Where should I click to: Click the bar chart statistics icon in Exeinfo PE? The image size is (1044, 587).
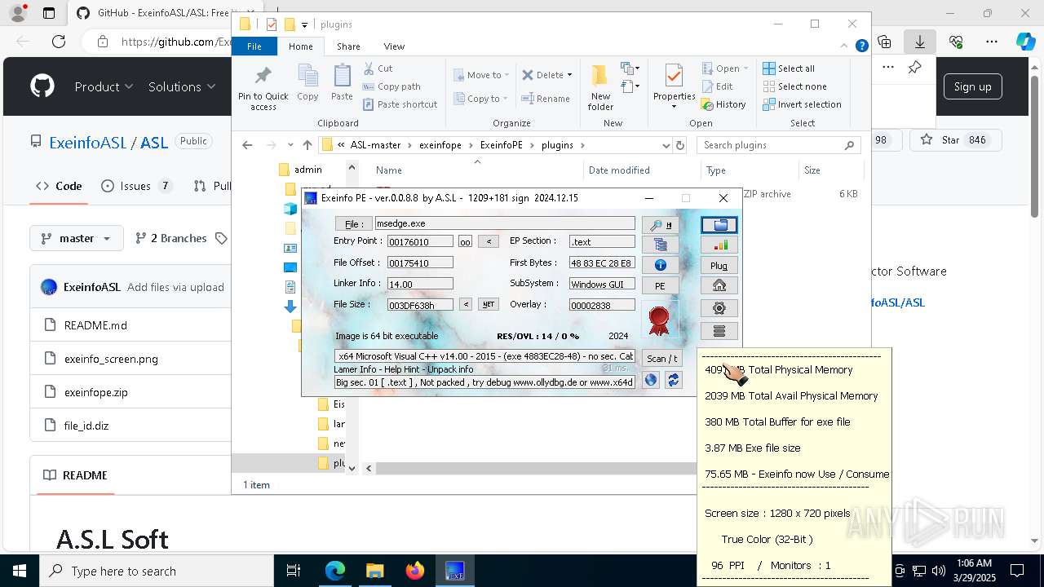click(719, 245)
